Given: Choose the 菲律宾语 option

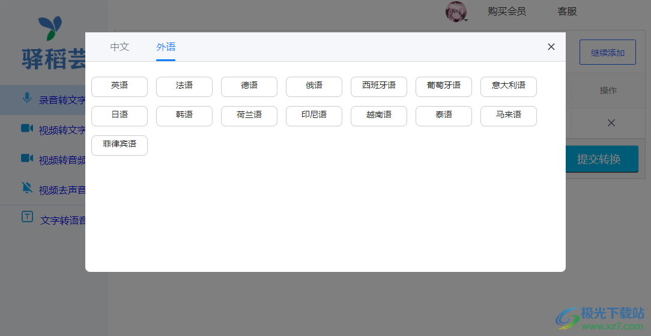Looking at the screenshot, I should (120, 145).
